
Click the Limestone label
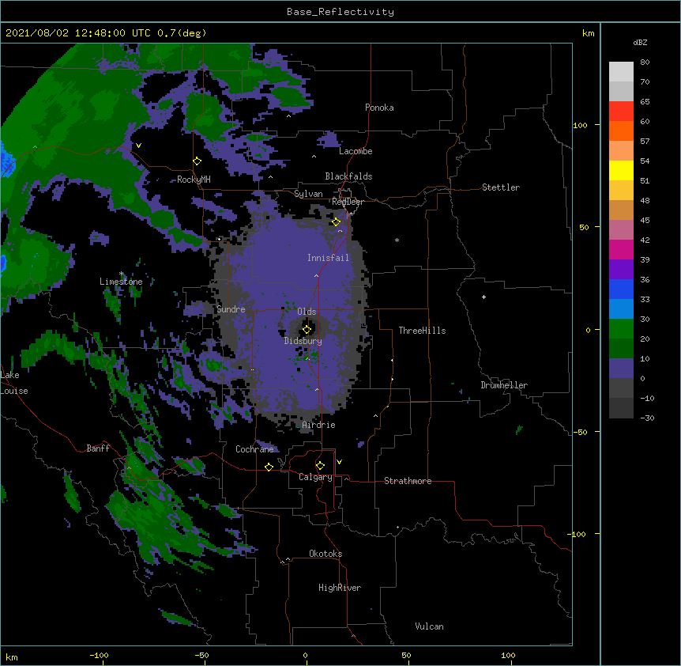pyautogui.click(x=121, y=282)
